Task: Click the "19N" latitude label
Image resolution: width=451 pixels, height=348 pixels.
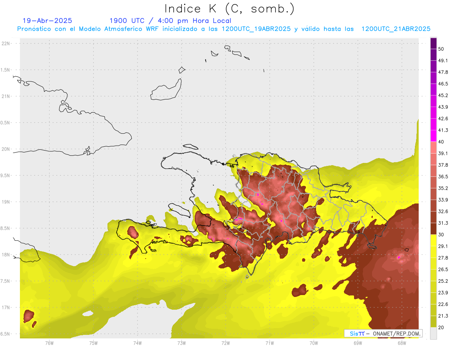Action: click(6, 202)
